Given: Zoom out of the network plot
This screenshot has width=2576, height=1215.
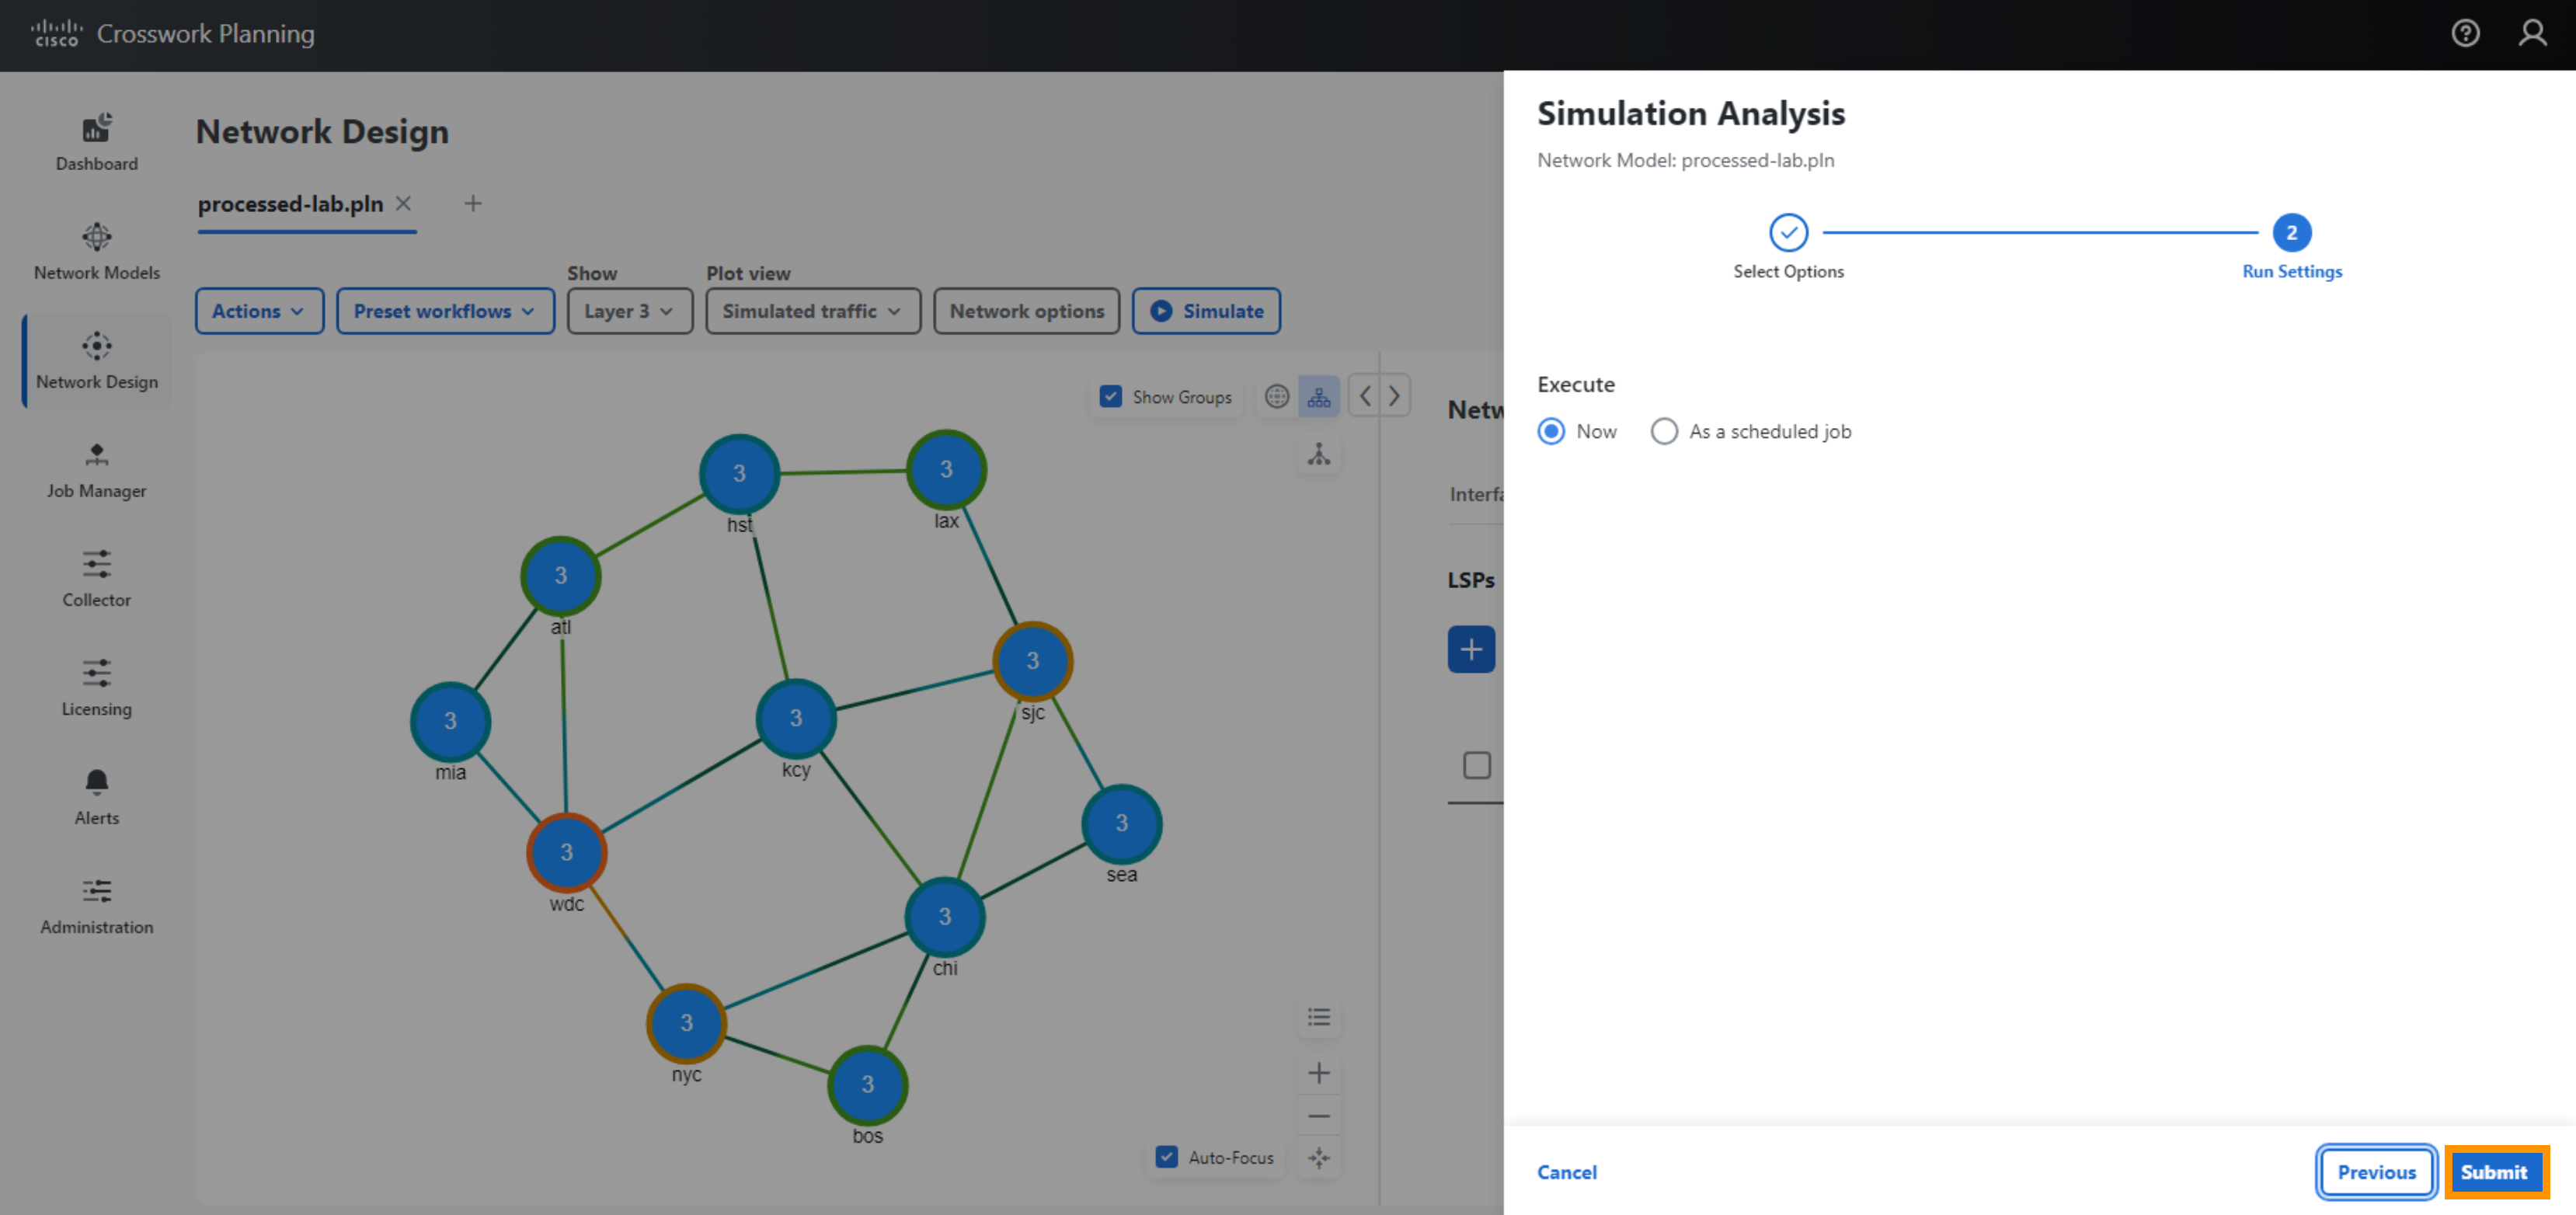Looking at the screenshot, I should point(1319,1116).
